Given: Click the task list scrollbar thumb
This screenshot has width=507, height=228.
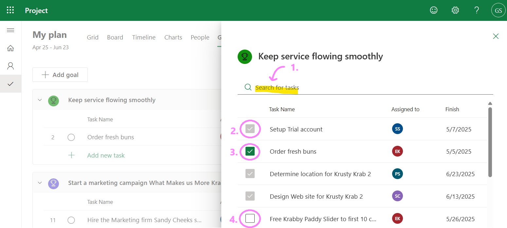Looking at the screenshot, I should tap(490, 142).
